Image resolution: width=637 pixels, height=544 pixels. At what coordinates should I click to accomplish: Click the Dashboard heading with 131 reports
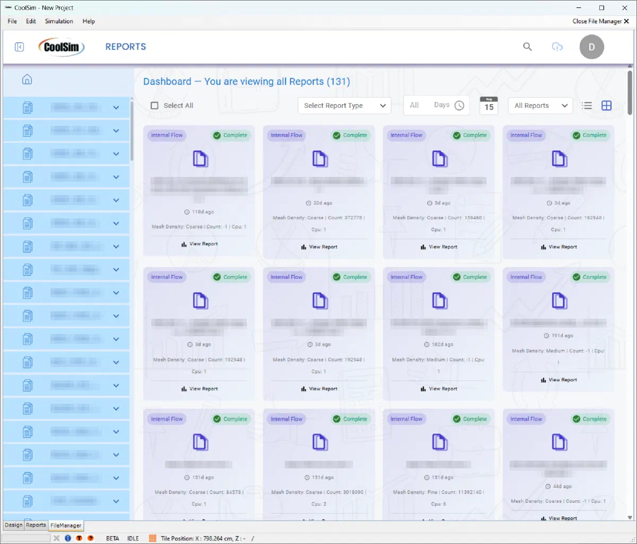[247, 81]
